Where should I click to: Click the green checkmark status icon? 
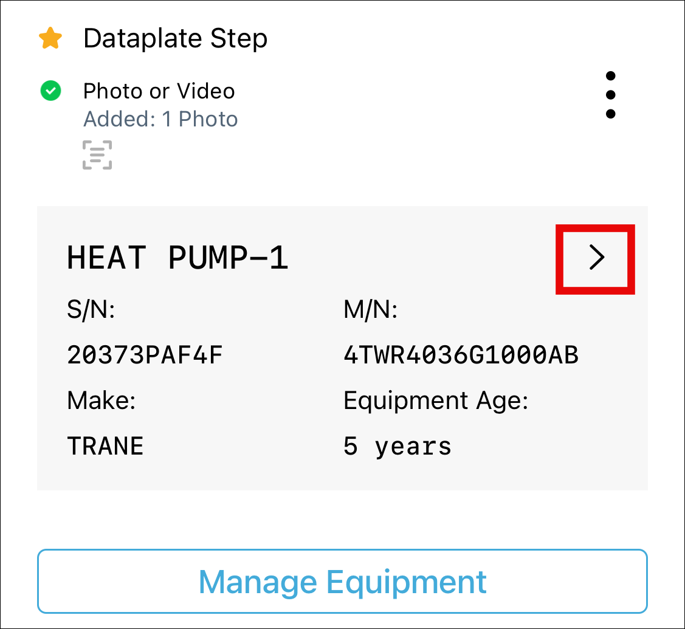(50, 92)
